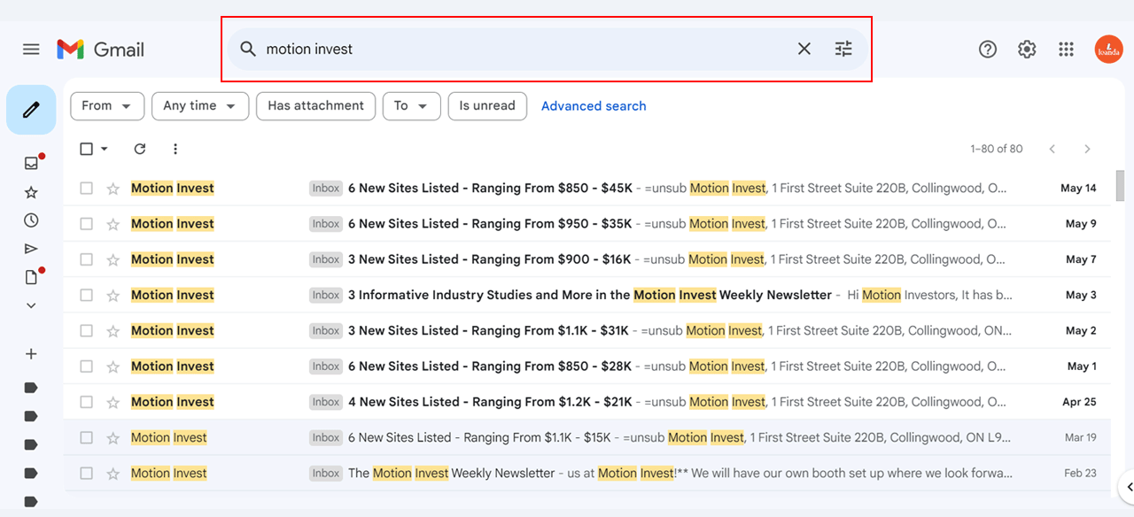This screenshot has width=1134, height=517.
Task: Check the select-all checkbox above the list
Action: [86, 149]
